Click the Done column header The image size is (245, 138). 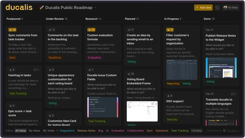[209, 19]
